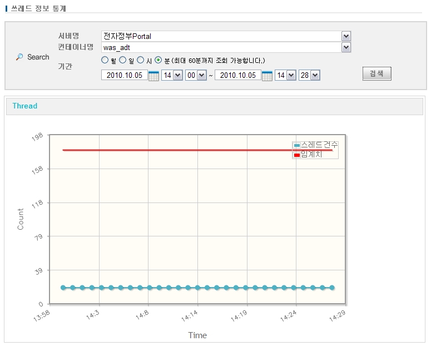Open the start date calendar picker
The height and width of the screenshot is (346, 431).
[x=154, y=76]
